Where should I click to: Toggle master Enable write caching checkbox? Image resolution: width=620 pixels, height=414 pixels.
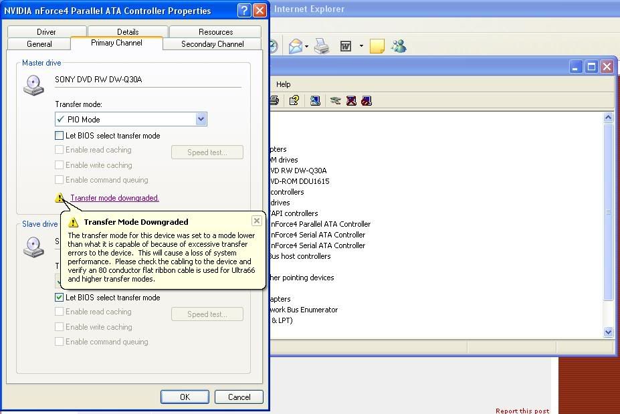pyautogui.click(x=59, y=165)
